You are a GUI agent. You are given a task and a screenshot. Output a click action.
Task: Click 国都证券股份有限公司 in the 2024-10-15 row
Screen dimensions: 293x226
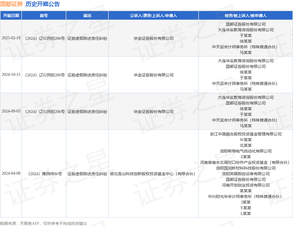(246, 66)
